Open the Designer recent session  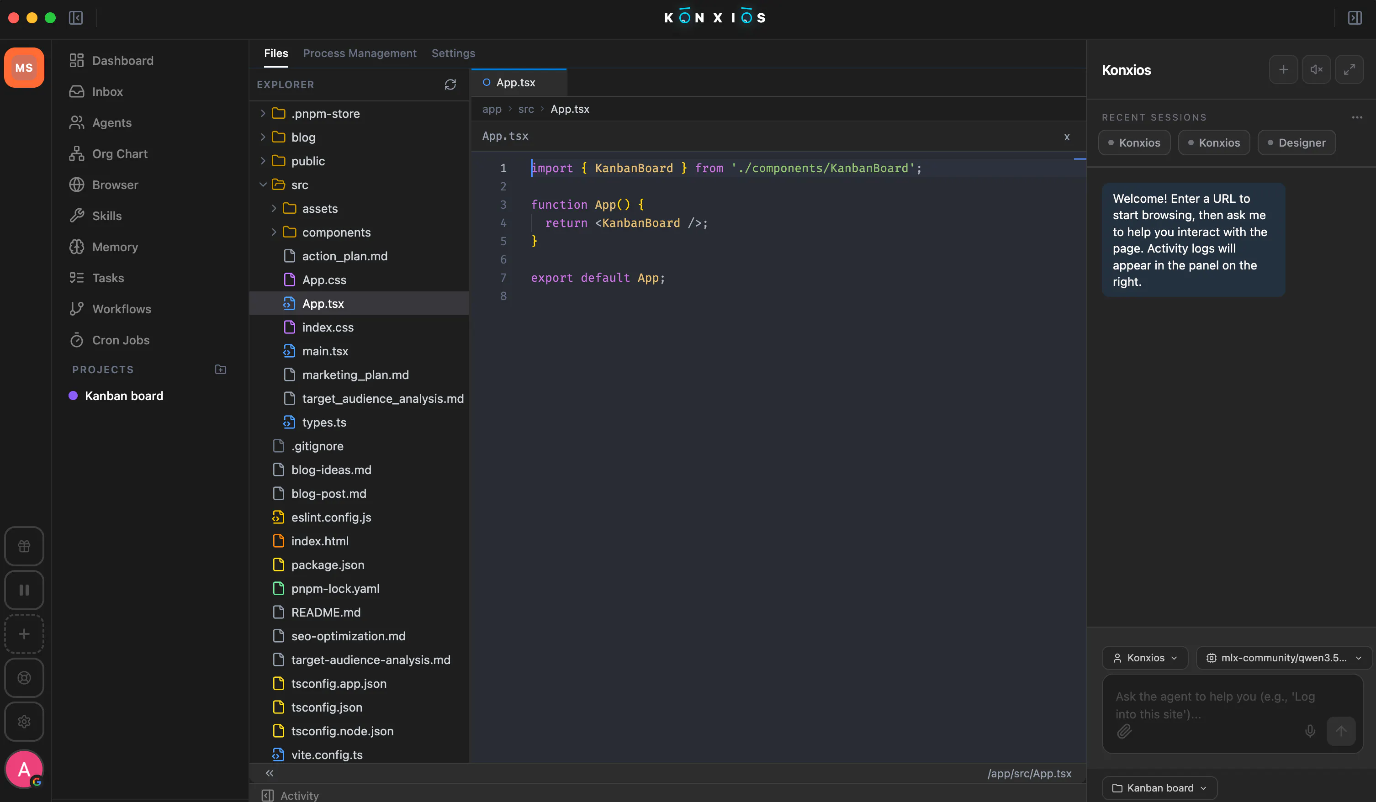pos(1297,142)
